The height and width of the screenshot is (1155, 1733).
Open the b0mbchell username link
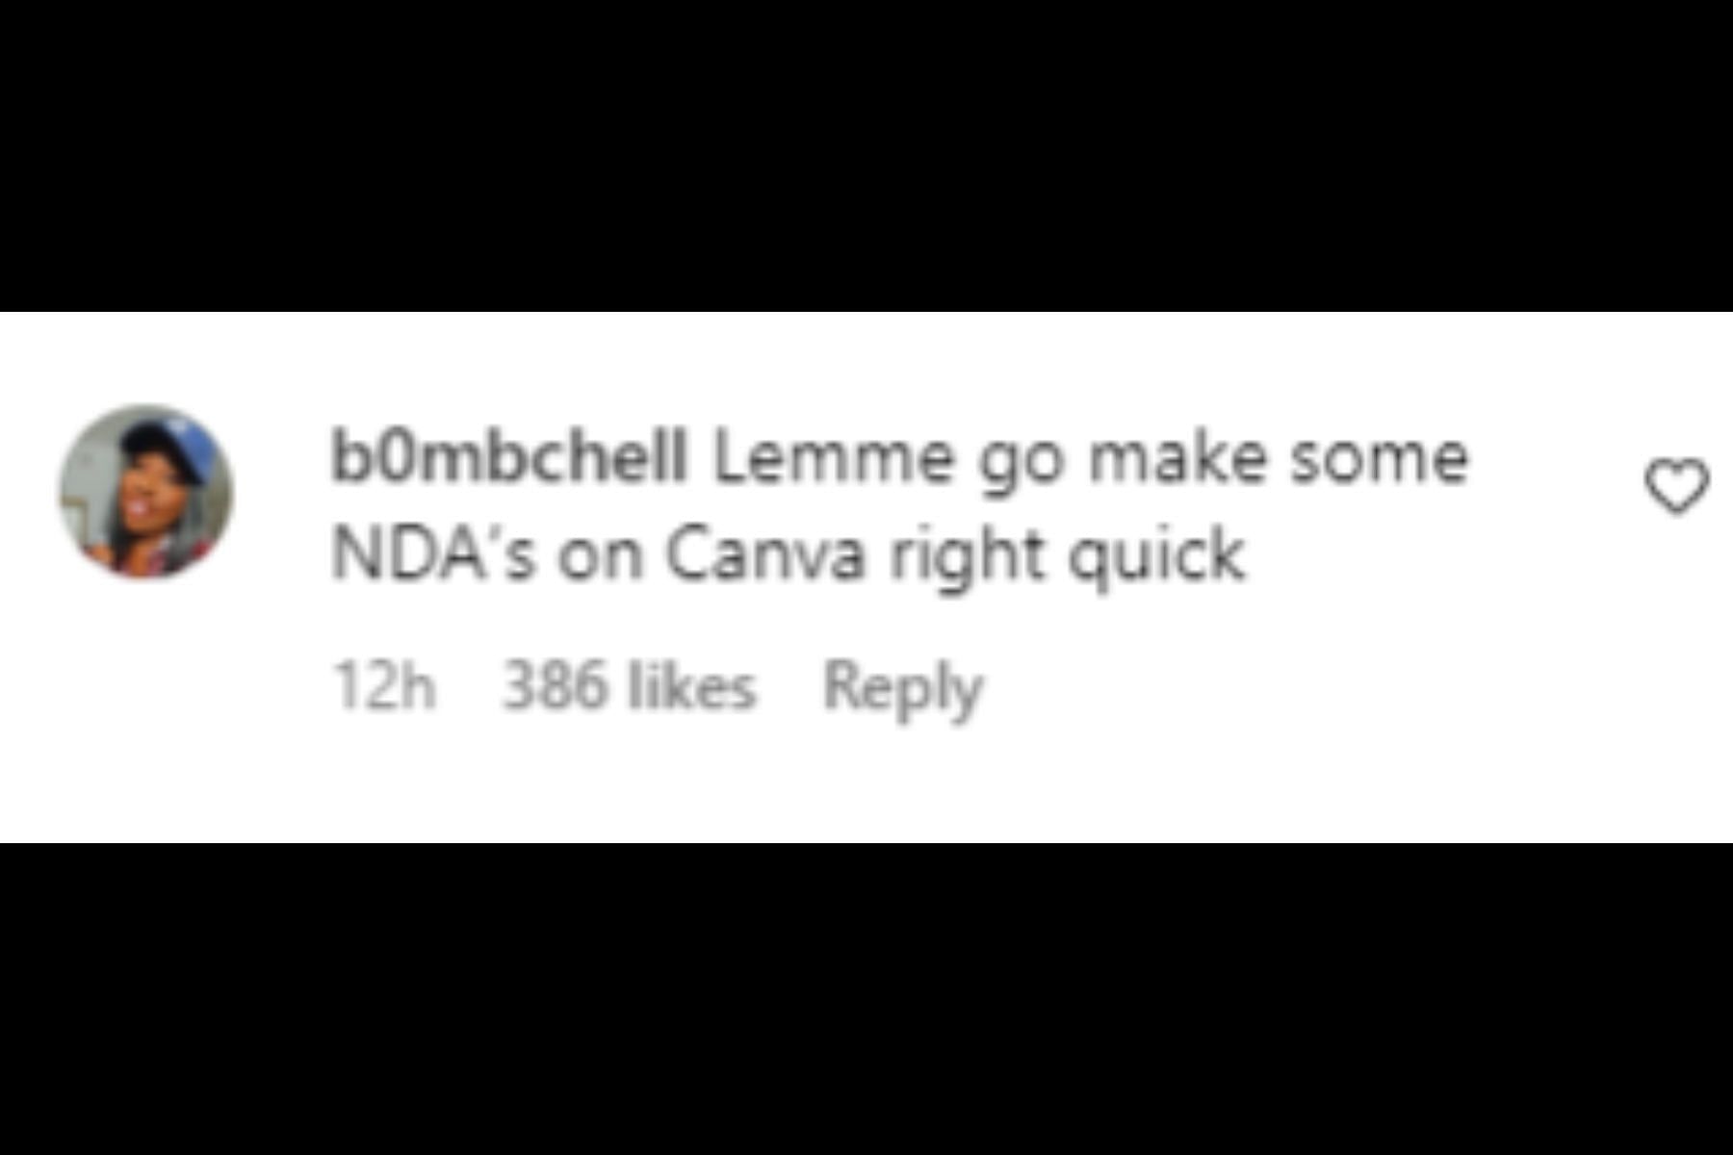point(509,456)
